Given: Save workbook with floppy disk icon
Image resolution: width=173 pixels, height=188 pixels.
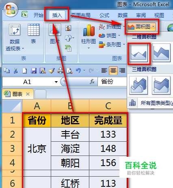Looking at the screenshot, I should 34,71.
